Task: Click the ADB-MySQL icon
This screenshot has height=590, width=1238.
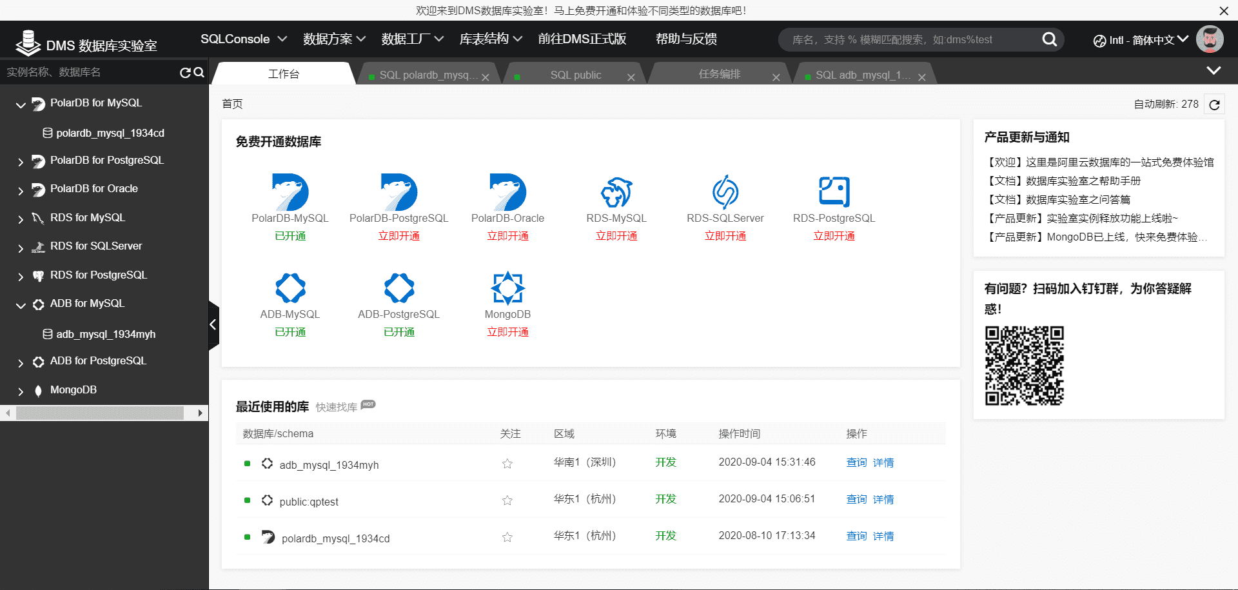Action: [290, 288]
